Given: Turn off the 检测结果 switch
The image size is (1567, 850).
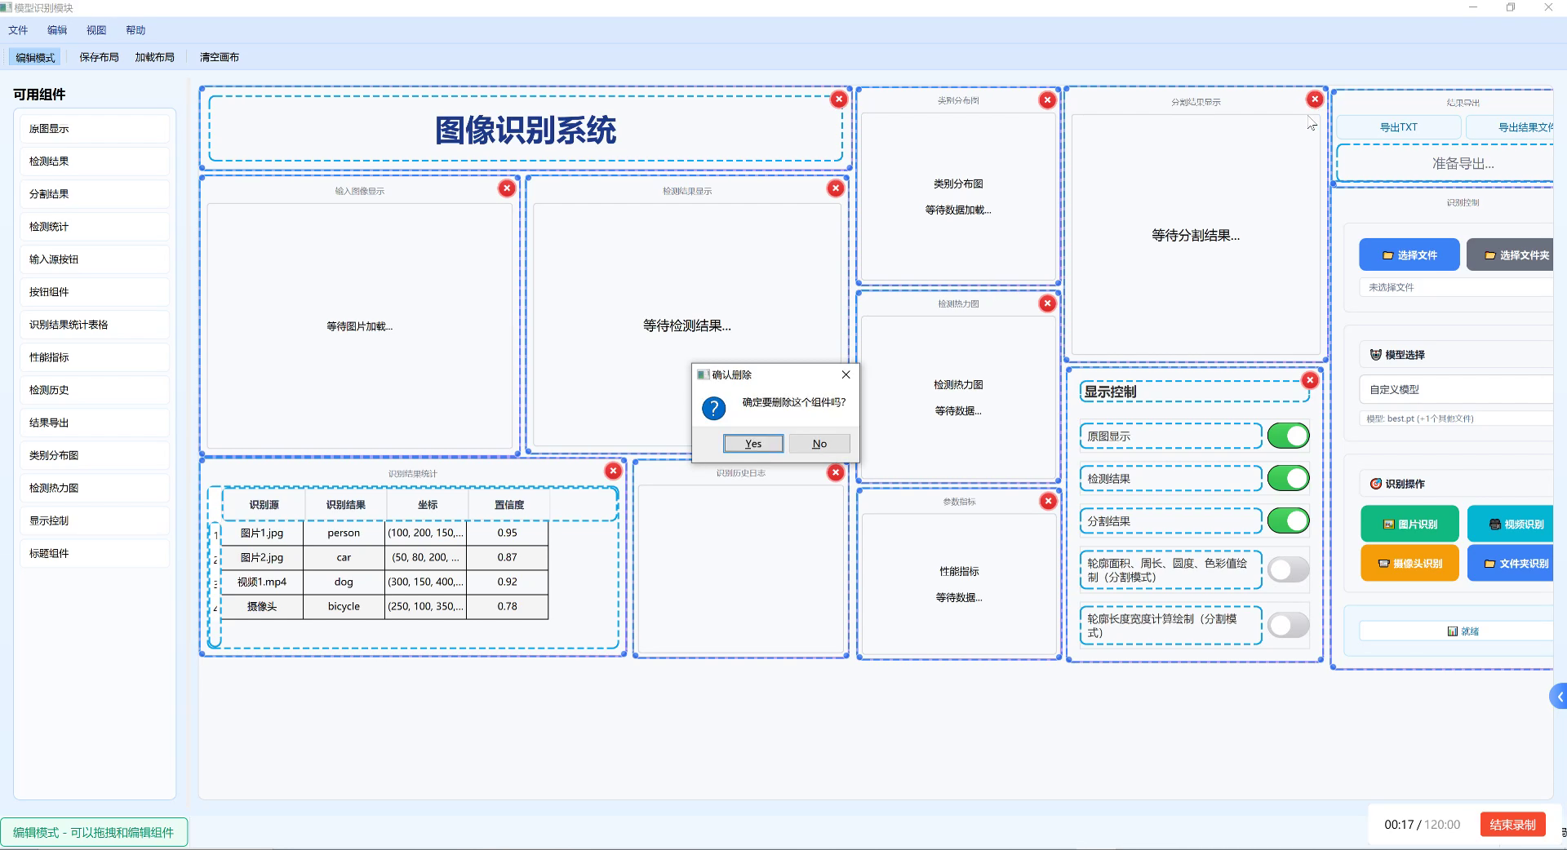Looking at the screenshot, I should pos(1287,478).
